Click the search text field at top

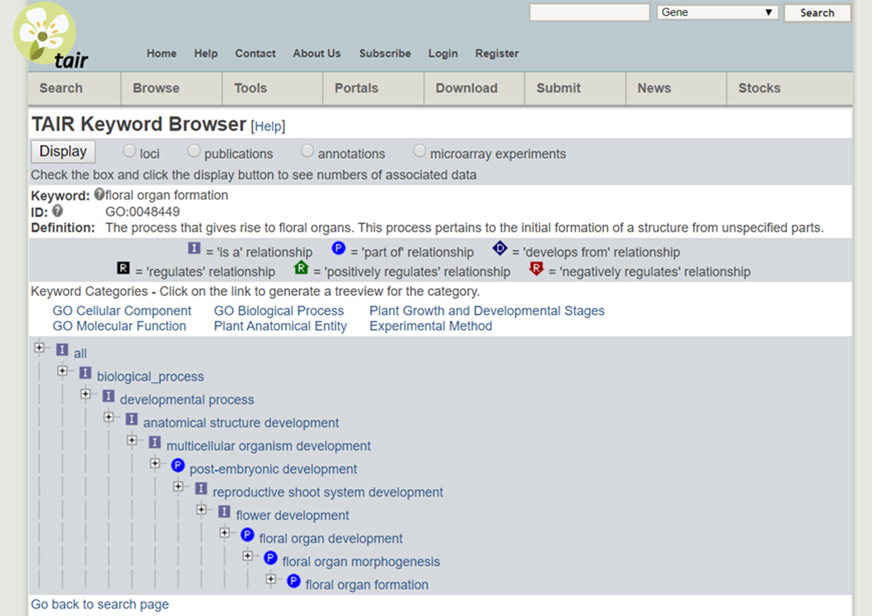[x=589, y=12]
